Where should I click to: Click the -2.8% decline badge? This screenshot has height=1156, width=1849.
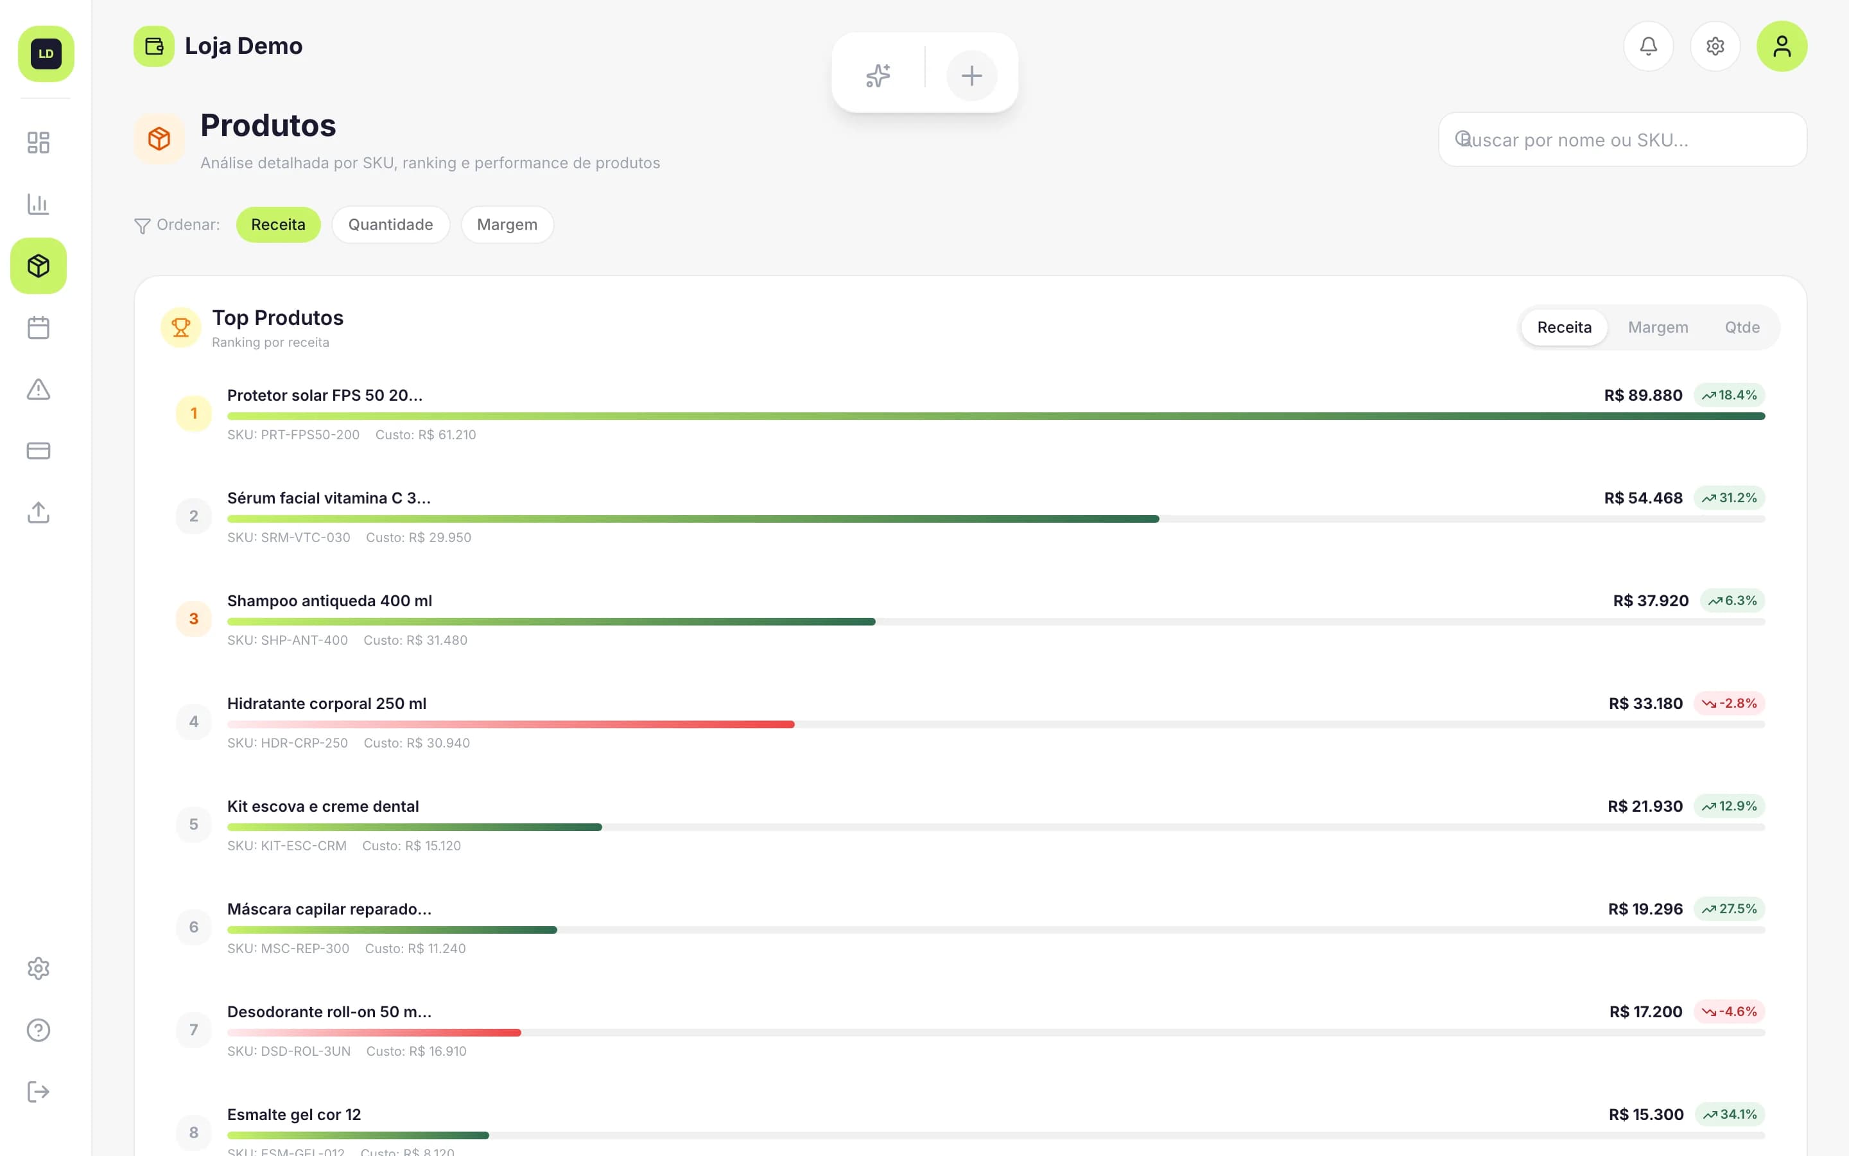click(1729, 703)
